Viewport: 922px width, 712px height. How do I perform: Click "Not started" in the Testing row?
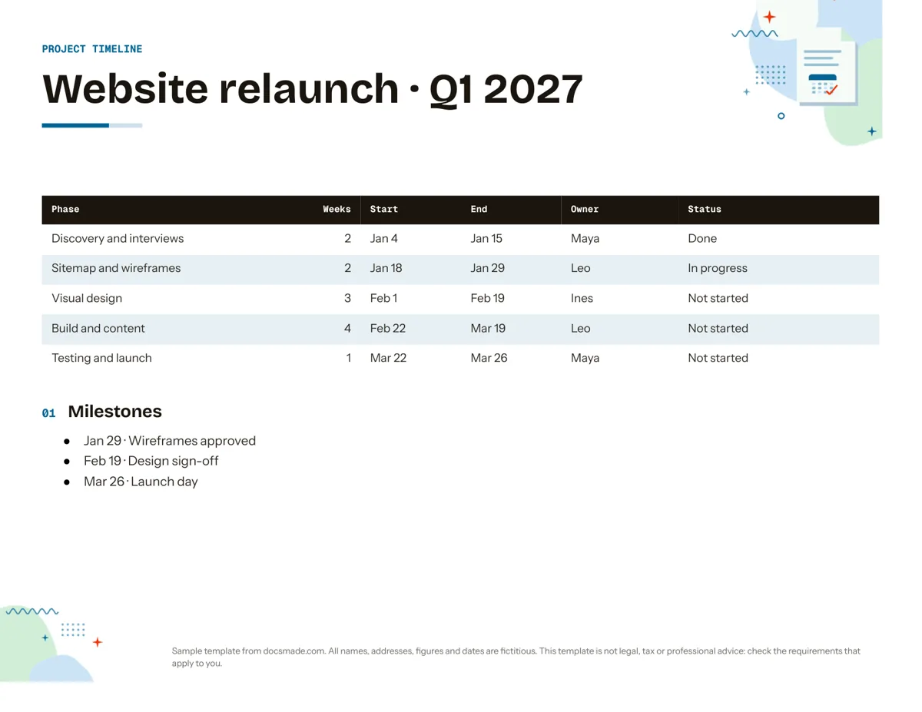click(x=718, y=359)
